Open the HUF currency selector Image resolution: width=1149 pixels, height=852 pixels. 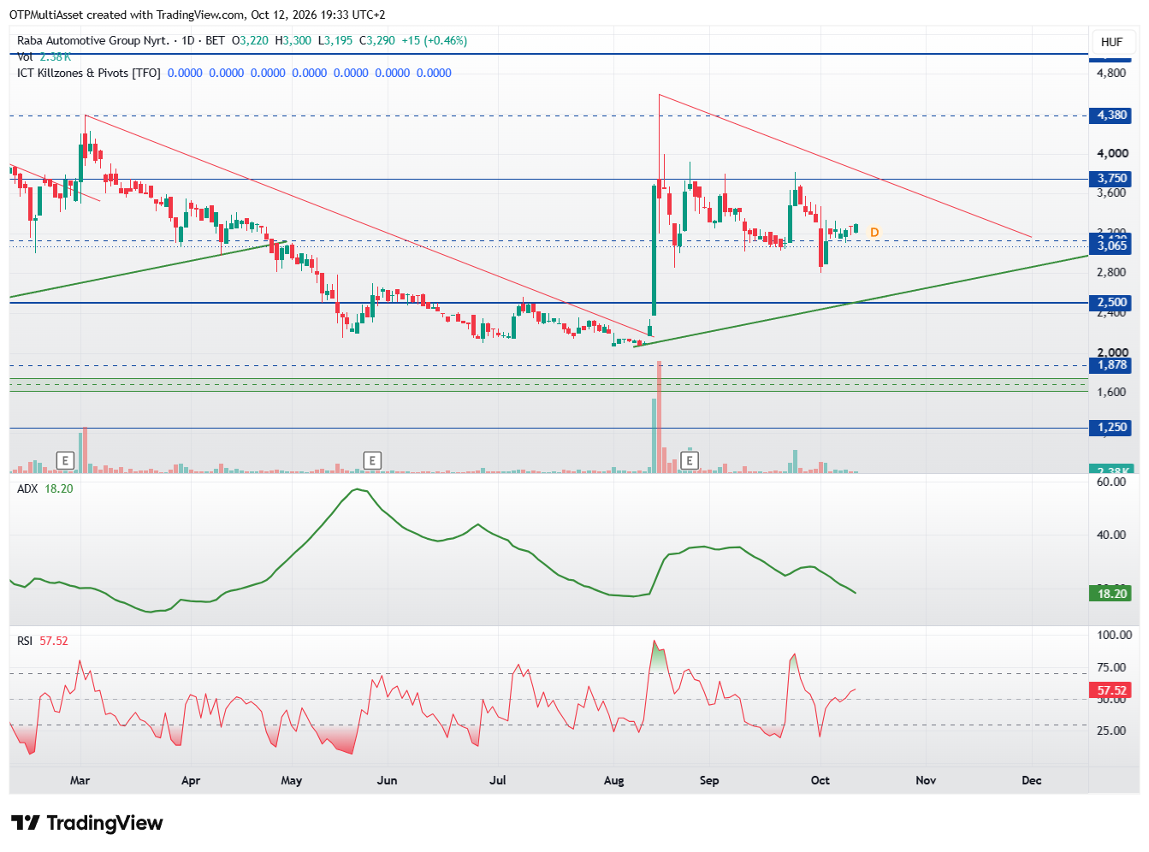click(1111, 42)
